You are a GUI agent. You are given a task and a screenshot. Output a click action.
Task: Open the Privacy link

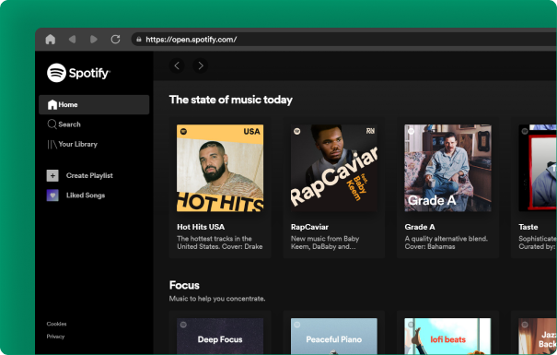pos(55,337)
